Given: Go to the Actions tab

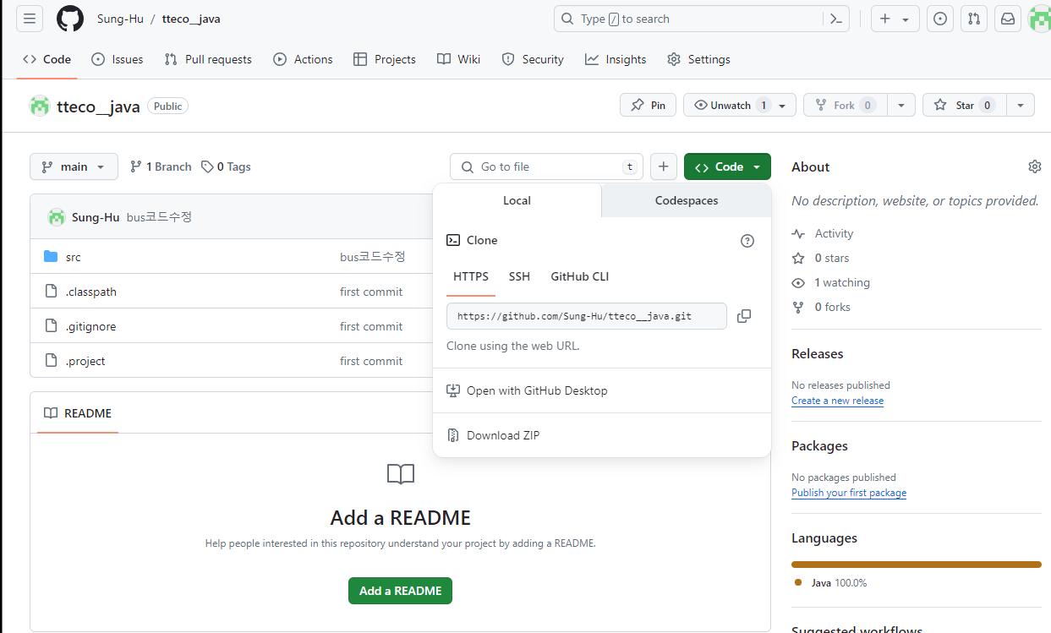Looking at the screenshot, I should [x=303, y=59].
